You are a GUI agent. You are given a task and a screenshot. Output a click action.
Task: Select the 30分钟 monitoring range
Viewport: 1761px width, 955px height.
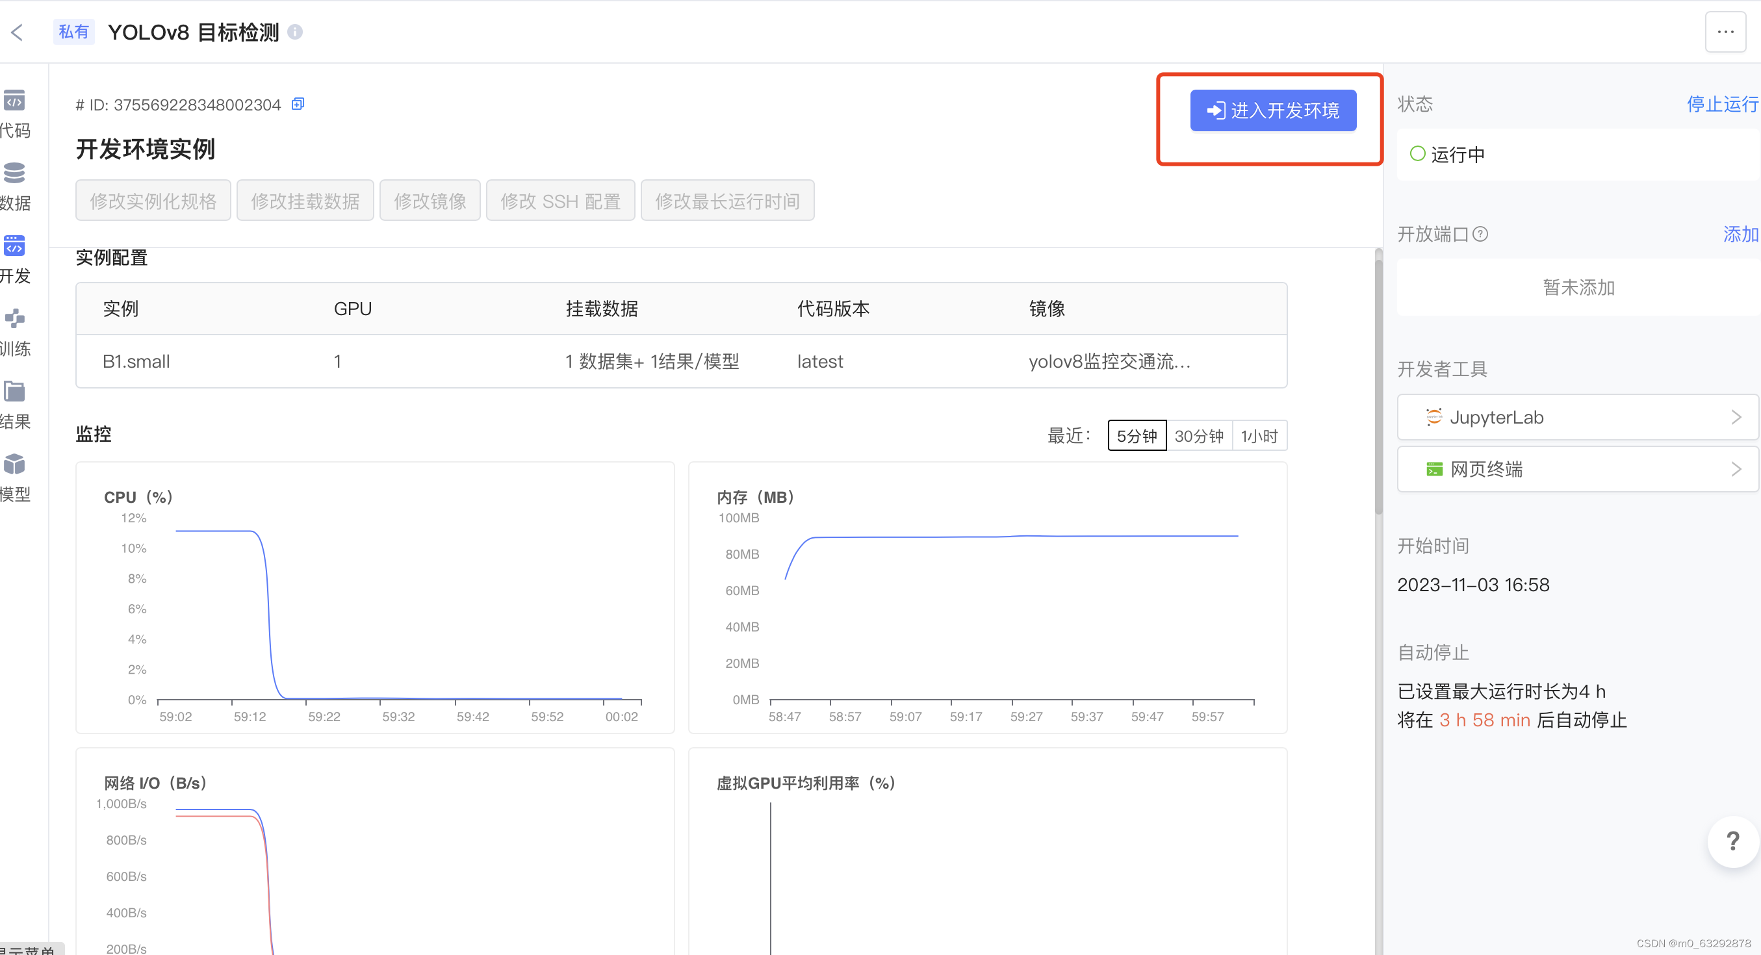pyautogui.click(x=1198, y=436)
